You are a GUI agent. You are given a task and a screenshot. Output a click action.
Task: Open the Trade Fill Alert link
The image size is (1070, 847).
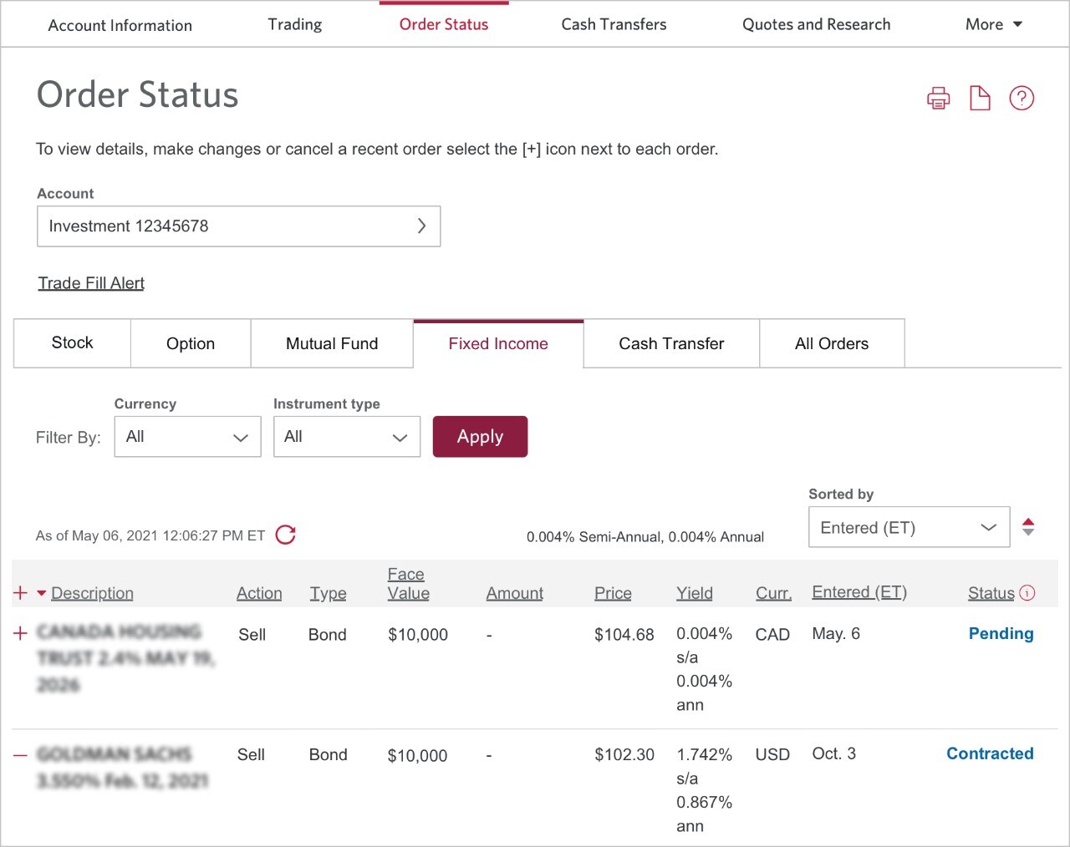91,283
